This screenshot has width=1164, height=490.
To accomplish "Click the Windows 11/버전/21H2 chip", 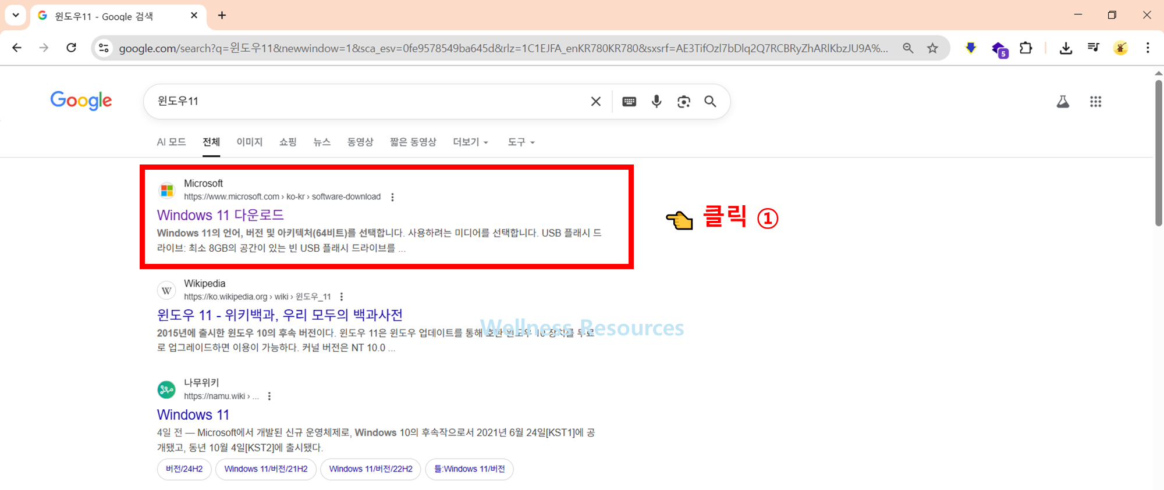I will coord(266,469).
